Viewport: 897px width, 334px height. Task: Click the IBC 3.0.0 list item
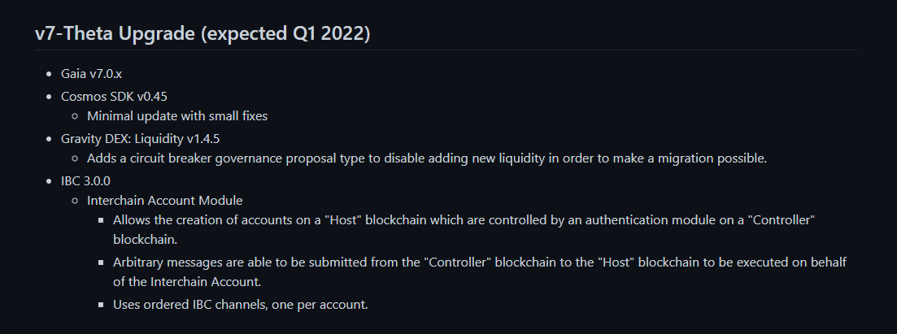tap(86, 181)
